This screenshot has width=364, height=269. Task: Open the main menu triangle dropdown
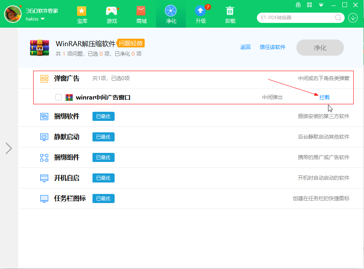321,5
